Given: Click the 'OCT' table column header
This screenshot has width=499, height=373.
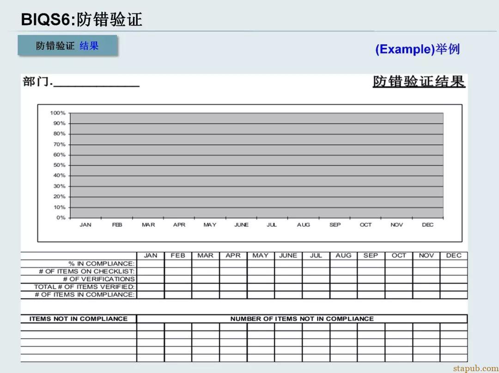Looking at the screenshot, I should 399,255.
